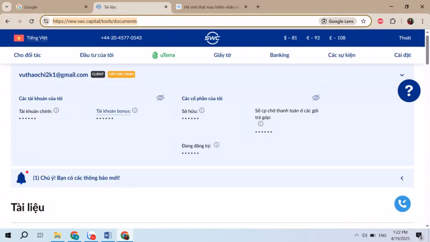Click info icon next to Tài khoản chính
This screenshot has height=242, width=430.
click(56, 110)
